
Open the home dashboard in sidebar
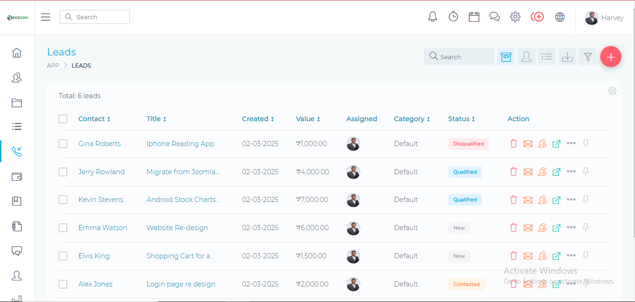tap(17, 53)
